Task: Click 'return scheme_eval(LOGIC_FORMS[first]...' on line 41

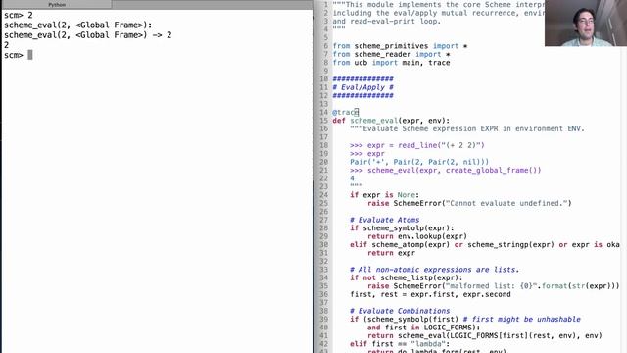Action: (485, 335)
